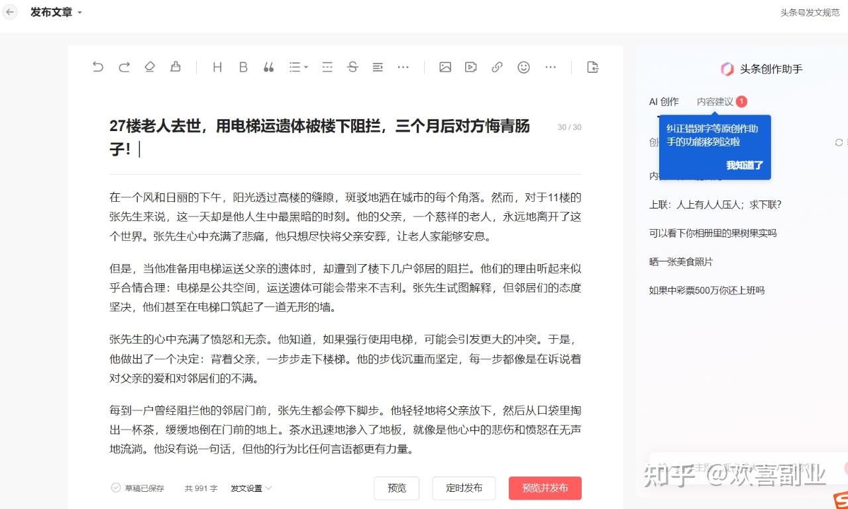Click the 共 991 字 word count

pyautogui.click(x=201, y=488)
